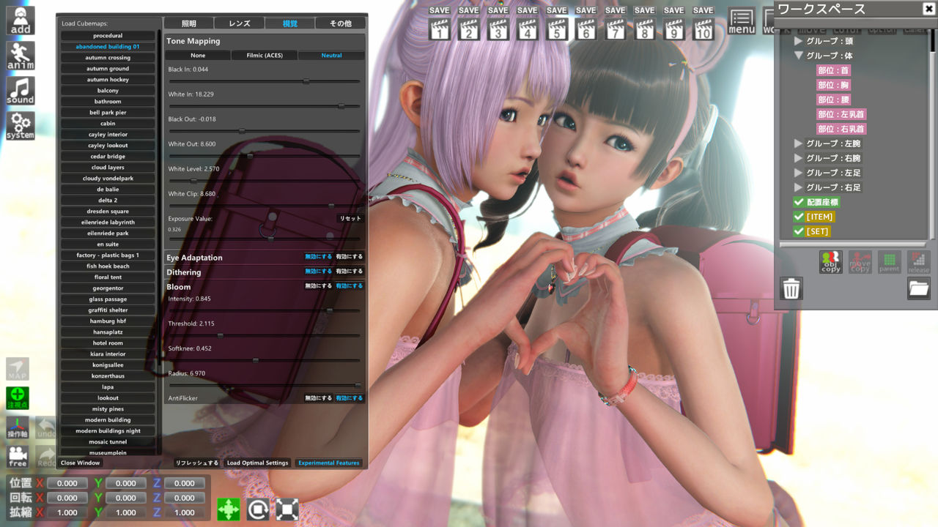The height and width of the screenshot is (527, 938).
Task: Click the green move arrows icon
Action: pyautogui.click(x=229, y=509)
